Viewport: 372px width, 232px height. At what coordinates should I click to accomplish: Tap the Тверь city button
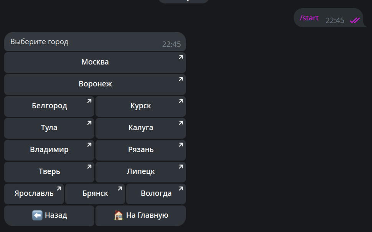point(49,172)
